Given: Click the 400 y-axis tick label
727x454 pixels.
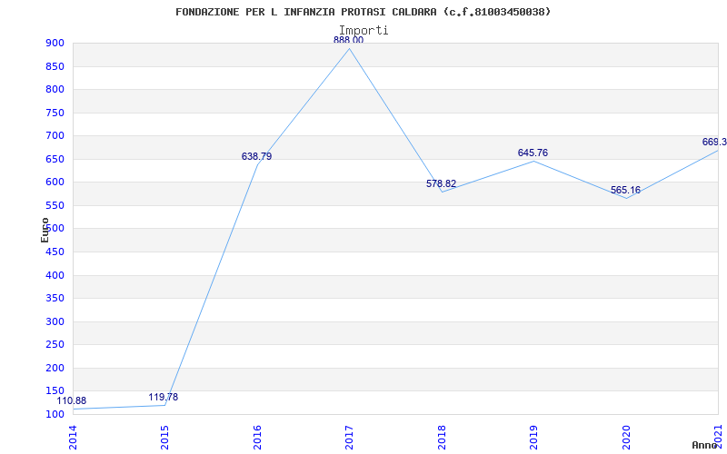Looking at the screenshot, I should coord(55,275).
